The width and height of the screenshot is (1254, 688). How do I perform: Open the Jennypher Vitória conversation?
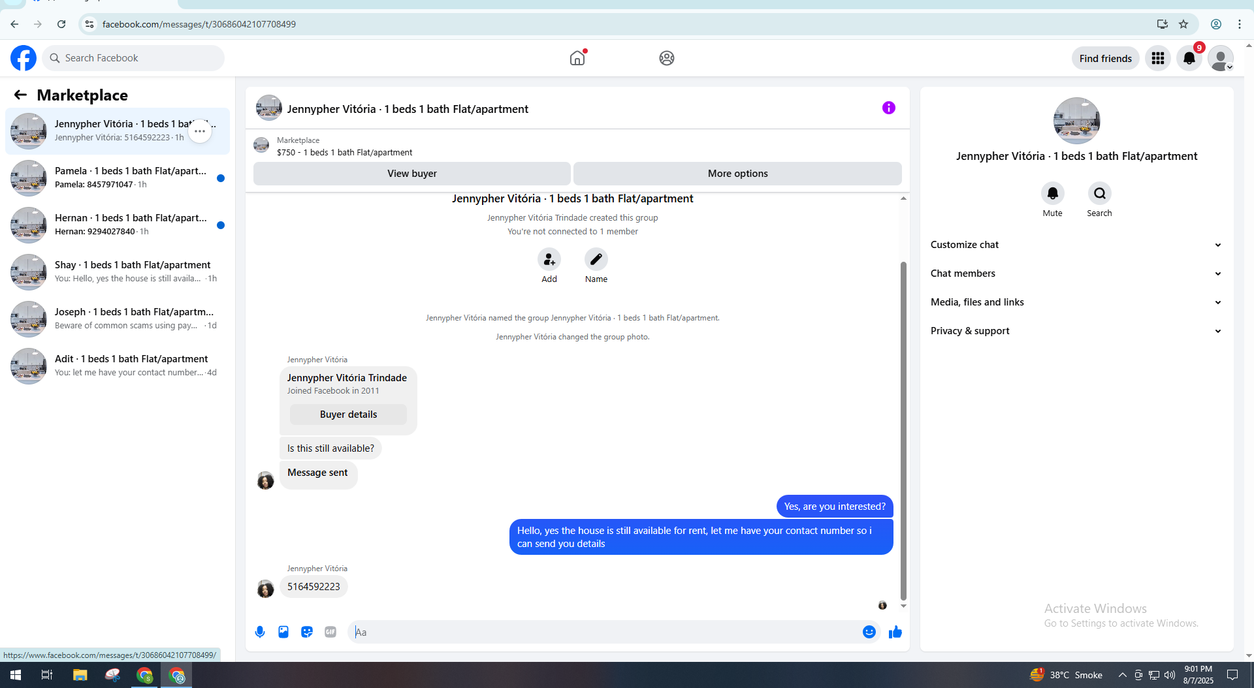pyautogui.click(x=118, y=131)
